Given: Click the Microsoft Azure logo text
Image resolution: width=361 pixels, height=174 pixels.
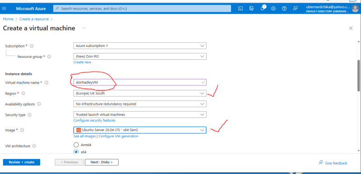Looking at the screenshot, I should pos(31,9).
